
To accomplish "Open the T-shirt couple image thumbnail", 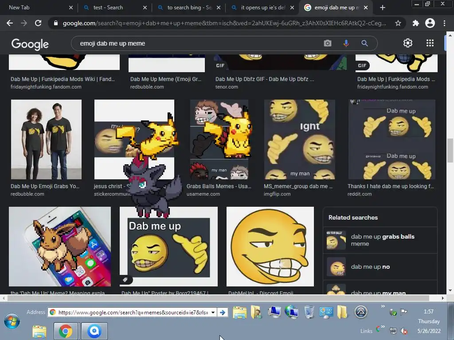I will pyautogui.click(x=46, y=139).
